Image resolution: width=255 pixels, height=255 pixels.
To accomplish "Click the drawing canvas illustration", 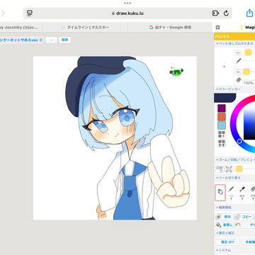I will tap(115, 138).
